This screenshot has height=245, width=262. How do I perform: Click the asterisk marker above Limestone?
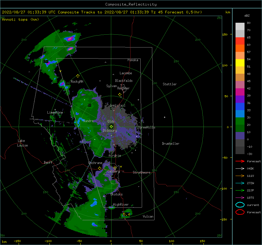tap(55, 110)
